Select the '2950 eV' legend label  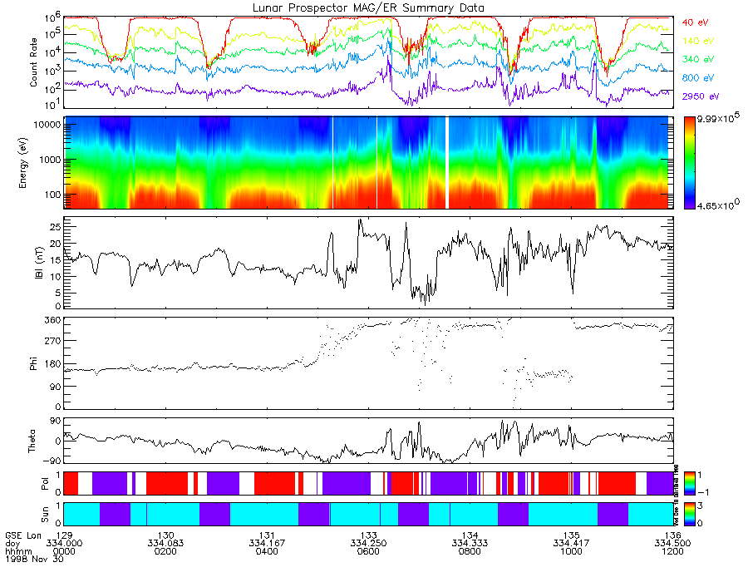click(x=701, y=96)
